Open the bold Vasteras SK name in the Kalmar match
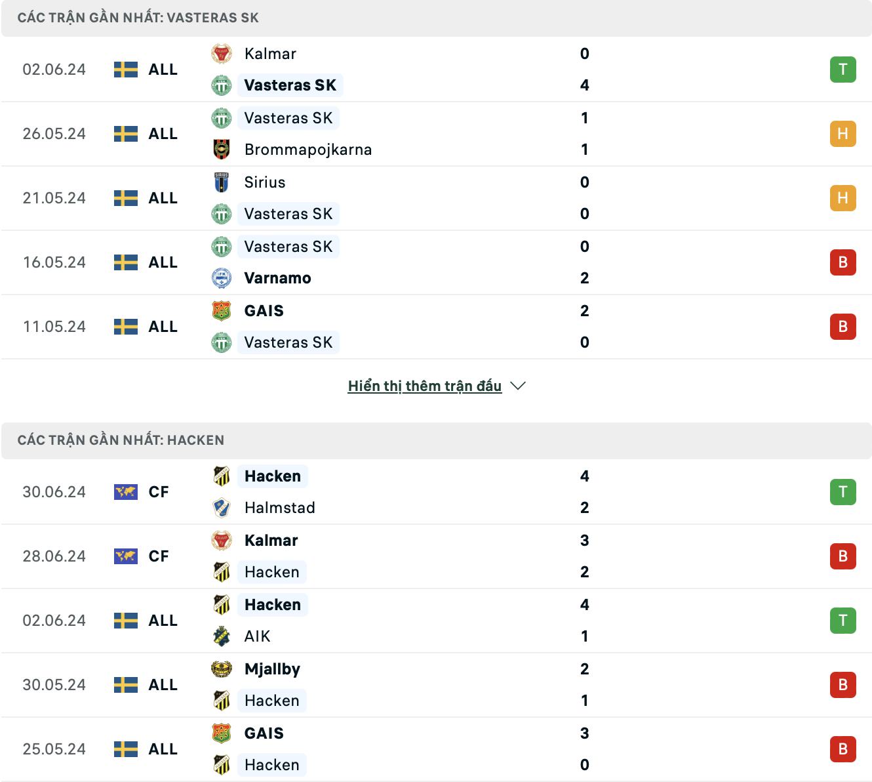Viewport: 872px width, 782px height. click(x=290, y=85)
